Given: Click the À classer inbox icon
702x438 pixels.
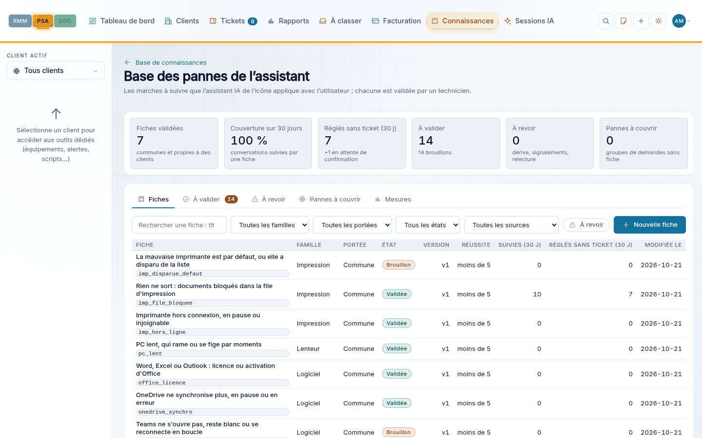Looking at the screenshot, I should coord(323,21).
